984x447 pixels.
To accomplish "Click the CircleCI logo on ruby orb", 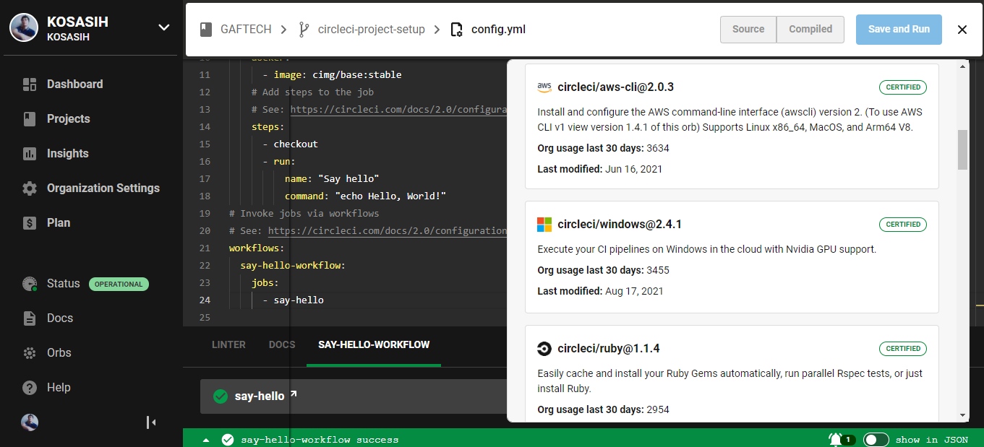I will pos(544,349).
